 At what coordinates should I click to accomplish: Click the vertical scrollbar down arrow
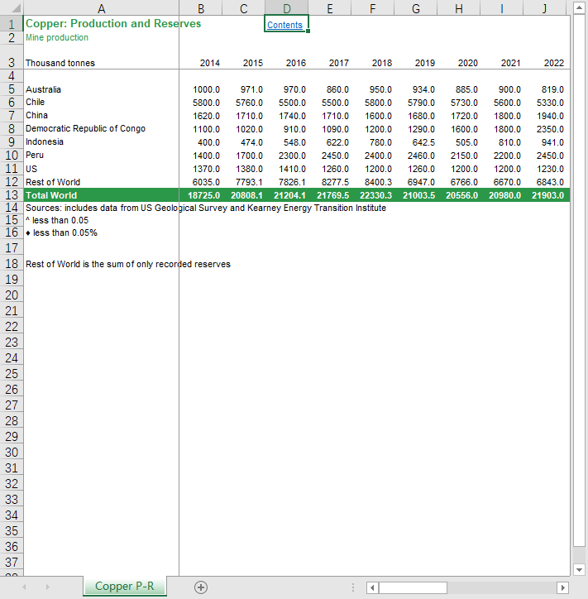[x=579, y=569]
